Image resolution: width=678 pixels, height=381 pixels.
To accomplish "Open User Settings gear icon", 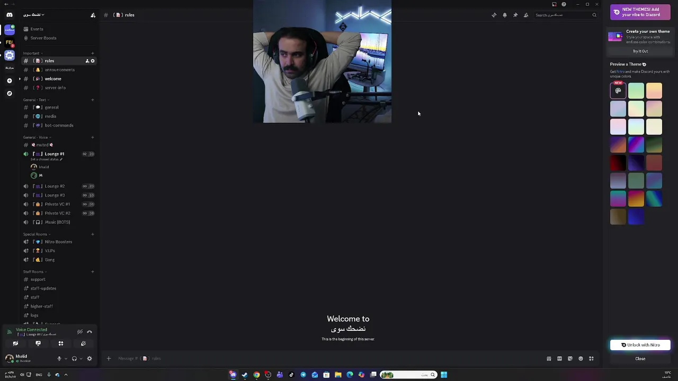I will click(90, 358).
